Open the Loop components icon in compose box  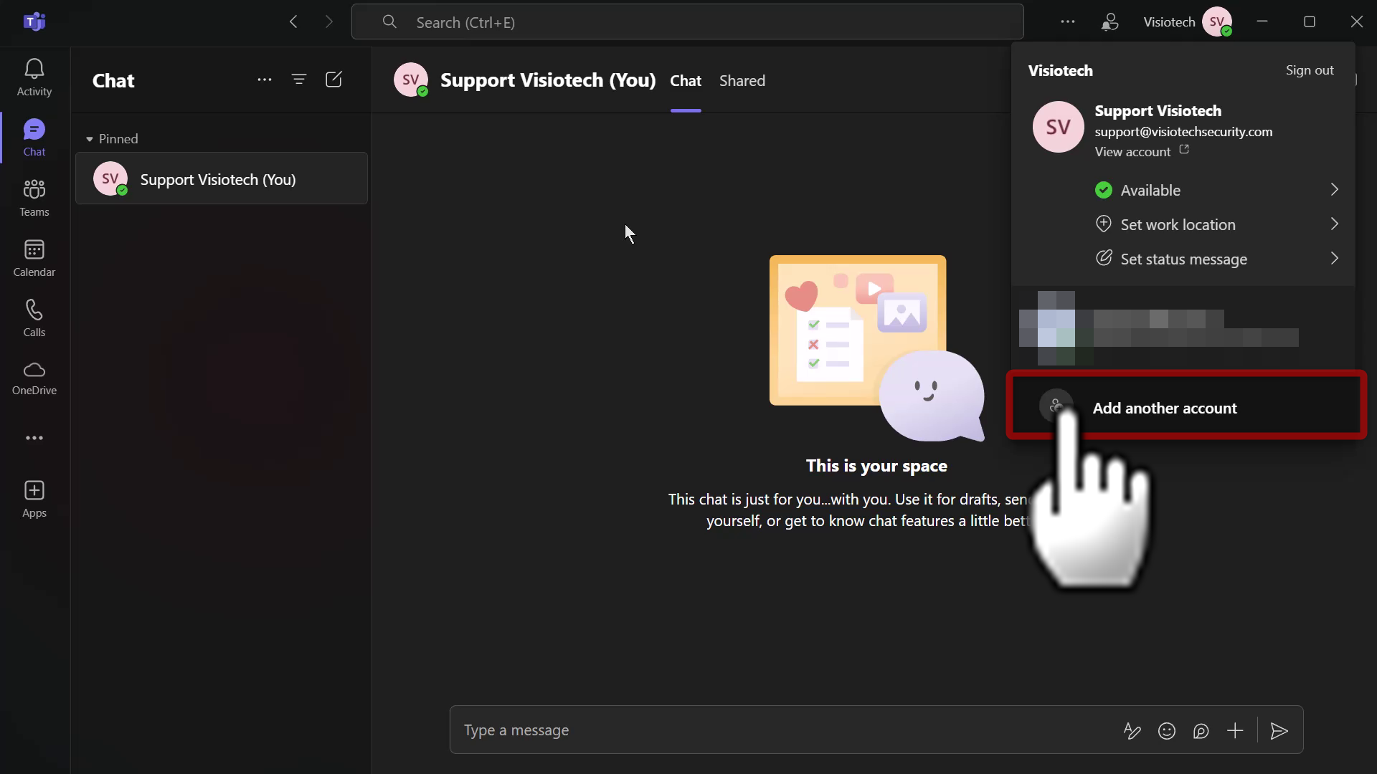point(1201,730)
